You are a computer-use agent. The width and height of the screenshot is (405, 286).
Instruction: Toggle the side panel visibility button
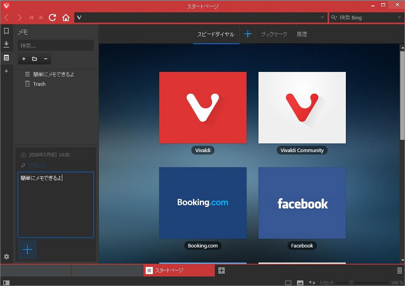click(x=6, y=283)
